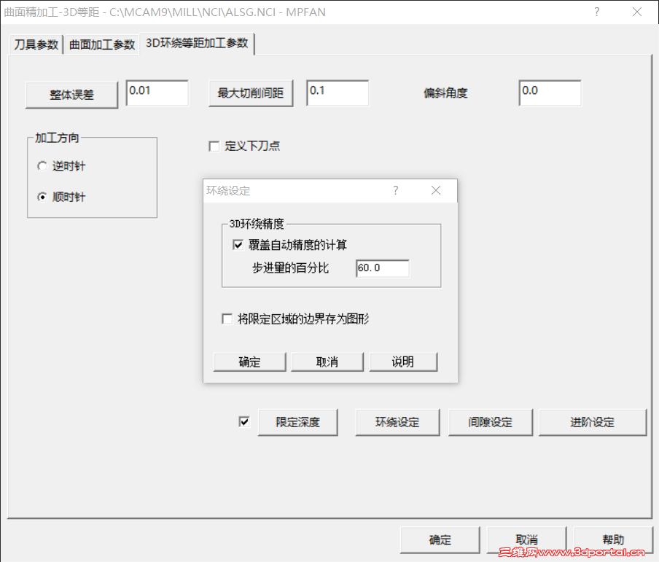Click the 帮助 button
This screenshot has width=659, height=562.
pyautogui.click(x=613, y=539)
